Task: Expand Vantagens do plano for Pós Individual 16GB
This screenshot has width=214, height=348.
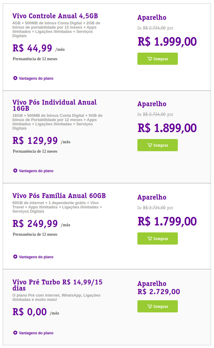Action: pos(36,171)
